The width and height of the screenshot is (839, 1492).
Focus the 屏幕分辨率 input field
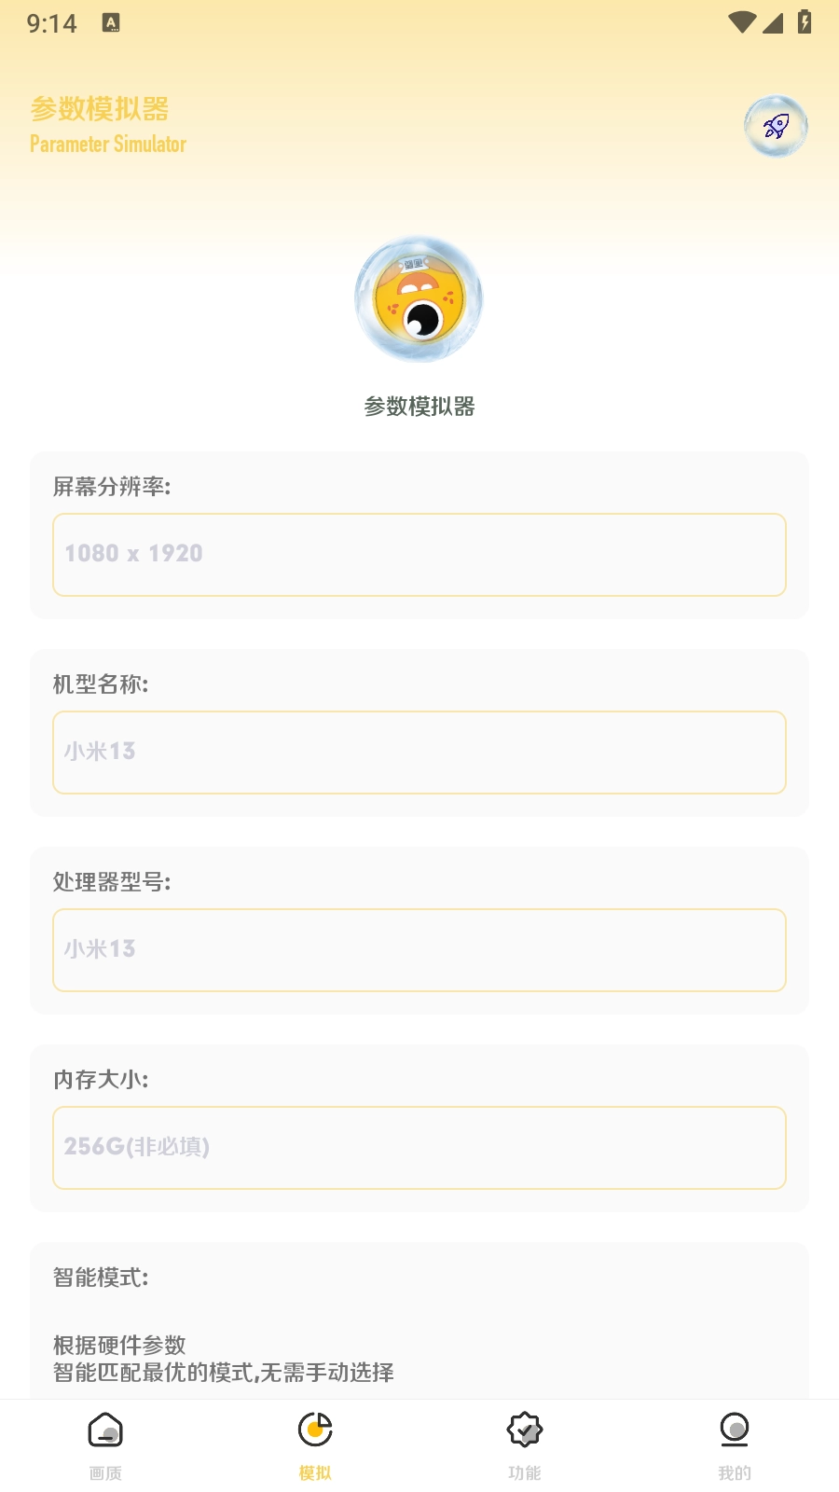[x=419, y=555]
